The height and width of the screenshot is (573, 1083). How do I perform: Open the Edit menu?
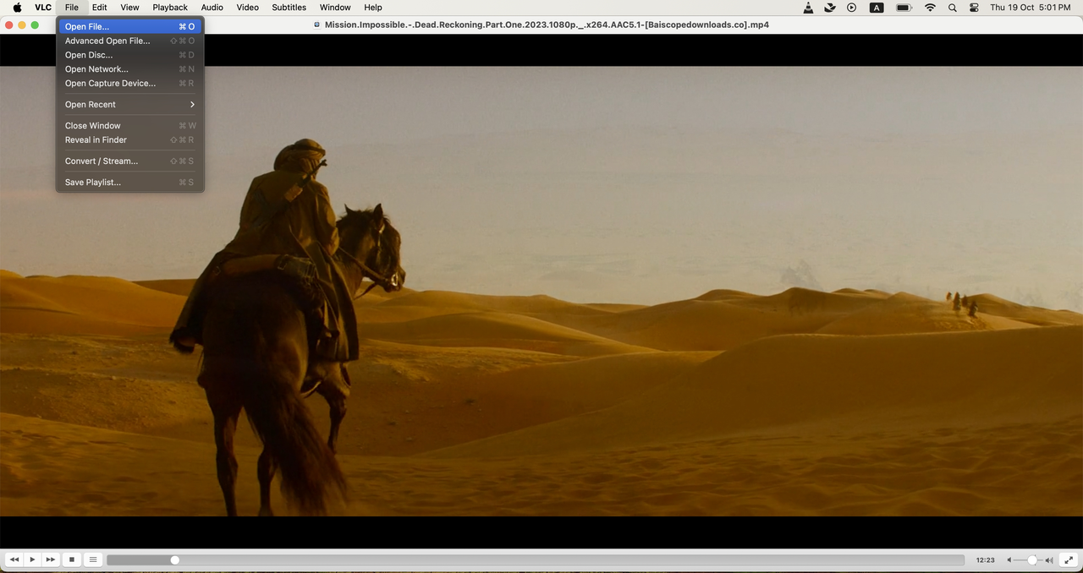[x=100, y=8]
